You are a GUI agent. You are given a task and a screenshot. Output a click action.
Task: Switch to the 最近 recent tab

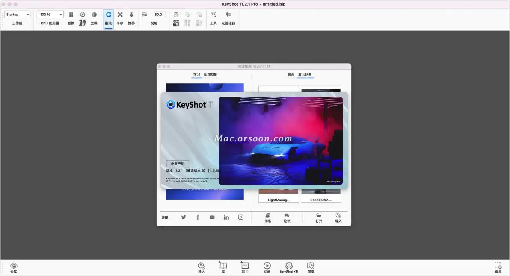[291, 75]
